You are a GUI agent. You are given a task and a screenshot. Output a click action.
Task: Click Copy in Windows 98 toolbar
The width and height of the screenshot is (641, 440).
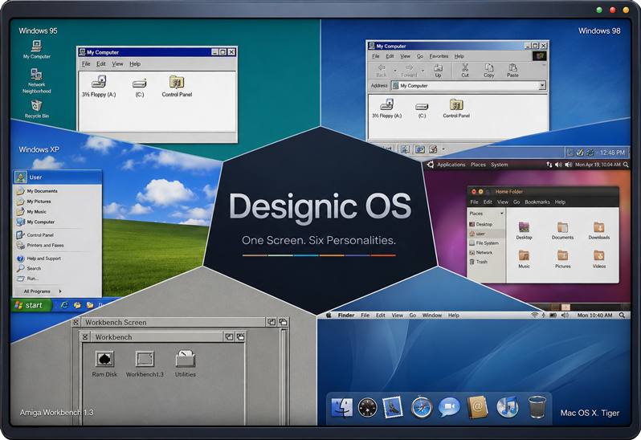pyautogui.click(x=488, y=71)
